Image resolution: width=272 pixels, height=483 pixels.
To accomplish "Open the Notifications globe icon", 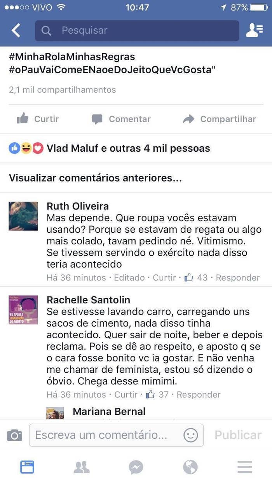I will (x=190, y=467).
